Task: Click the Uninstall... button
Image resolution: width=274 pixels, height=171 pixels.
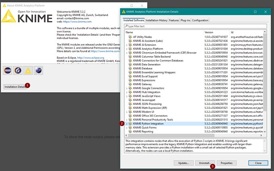Action: pyautogui.click(x=205, y=163)
